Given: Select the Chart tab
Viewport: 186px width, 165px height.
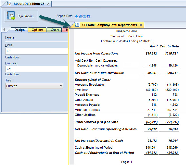Looking at the screenshot, I should pyautogui.click(x=55, y=30).
